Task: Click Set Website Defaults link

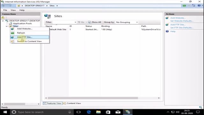Action: click(x=182, y=21)
